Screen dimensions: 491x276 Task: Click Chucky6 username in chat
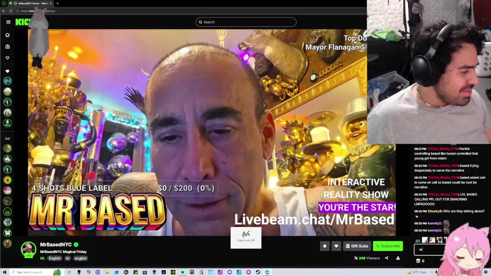pyautogui.click(x=435, y=211)
